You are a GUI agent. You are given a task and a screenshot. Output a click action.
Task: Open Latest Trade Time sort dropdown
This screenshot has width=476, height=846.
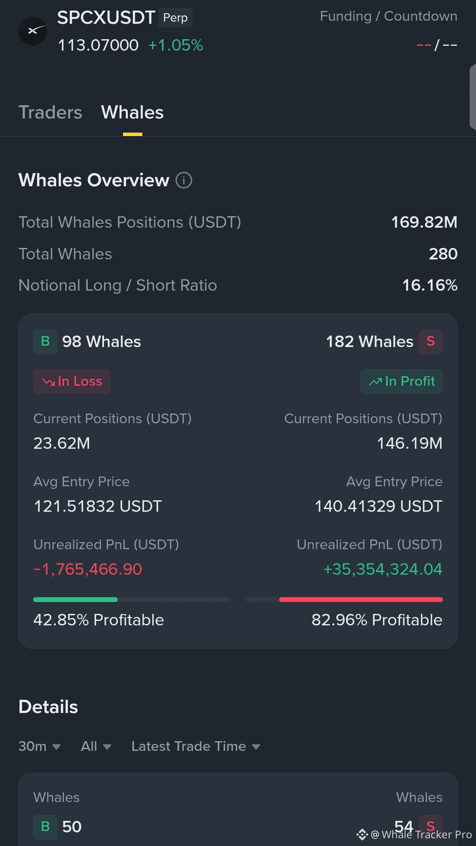coord(196,746)
